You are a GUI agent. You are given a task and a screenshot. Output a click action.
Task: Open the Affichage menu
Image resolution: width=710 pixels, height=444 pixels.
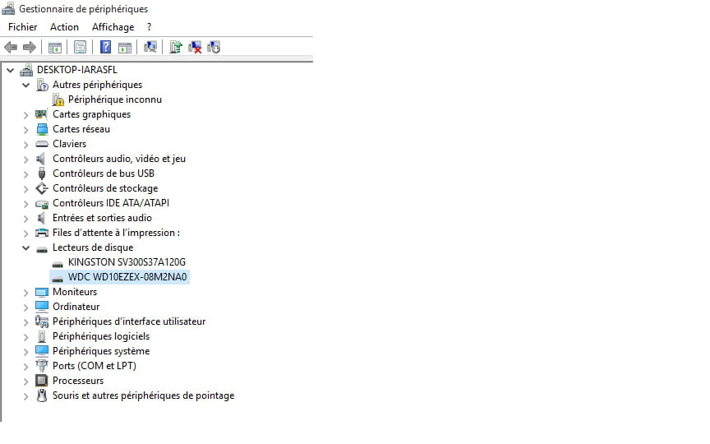click(x=113, y=27)
